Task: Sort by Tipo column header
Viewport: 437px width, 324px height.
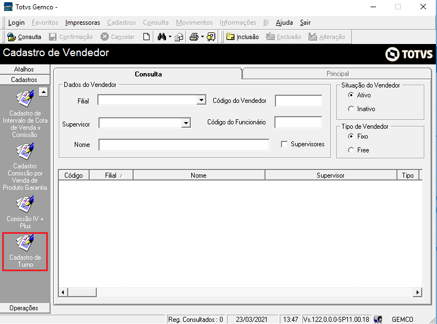Action: click(408, 175)
